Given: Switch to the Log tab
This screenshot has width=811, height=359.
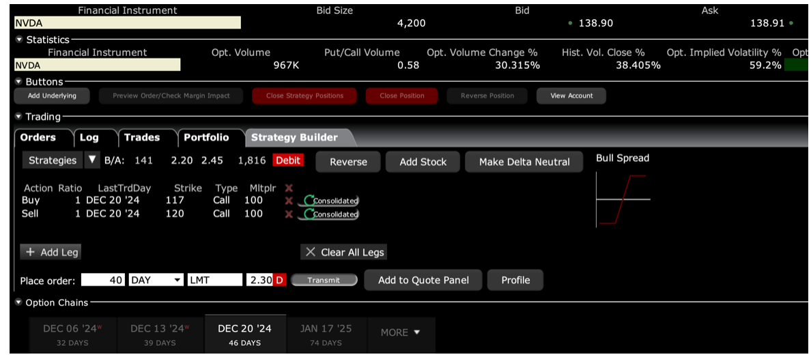Looking at the screenshot, I should [89, 138].
